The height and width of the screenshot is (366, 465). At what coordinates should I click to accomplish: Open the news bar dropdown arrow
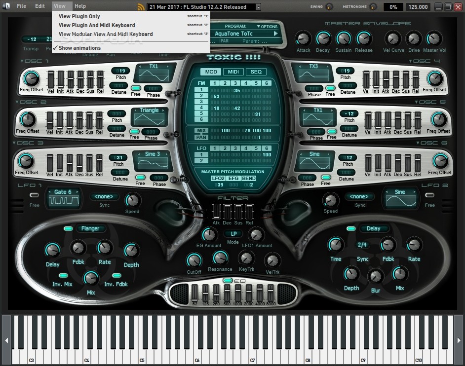coord(259,7)
